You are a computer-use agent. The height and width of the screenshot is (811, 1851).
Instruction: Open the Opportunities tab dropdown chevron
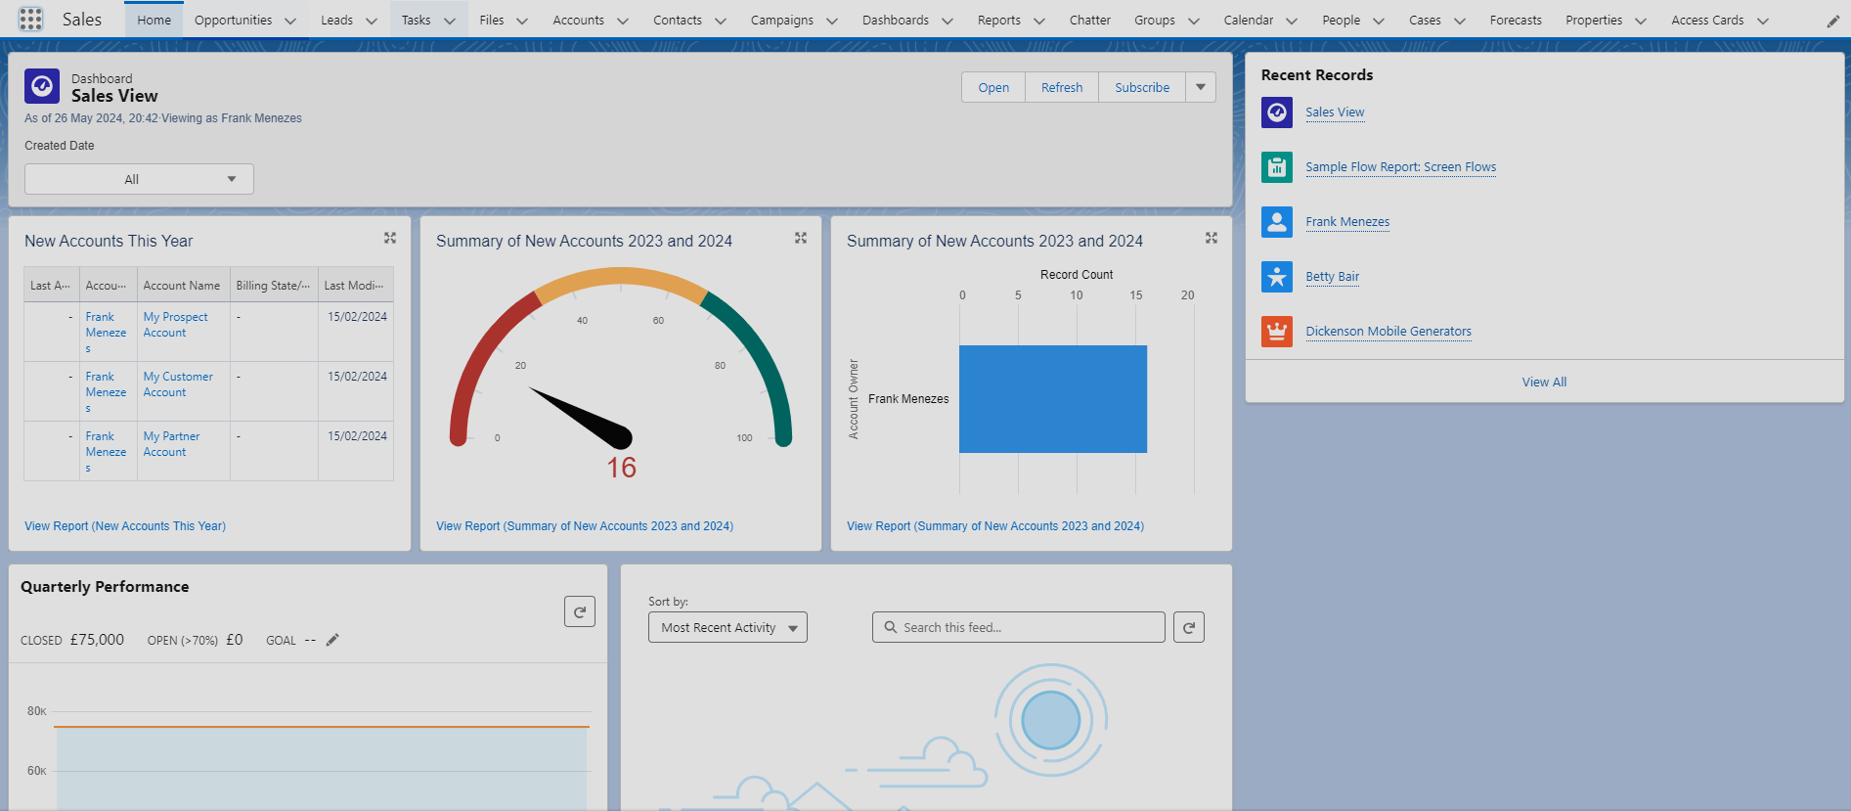(x=290, y=21)
